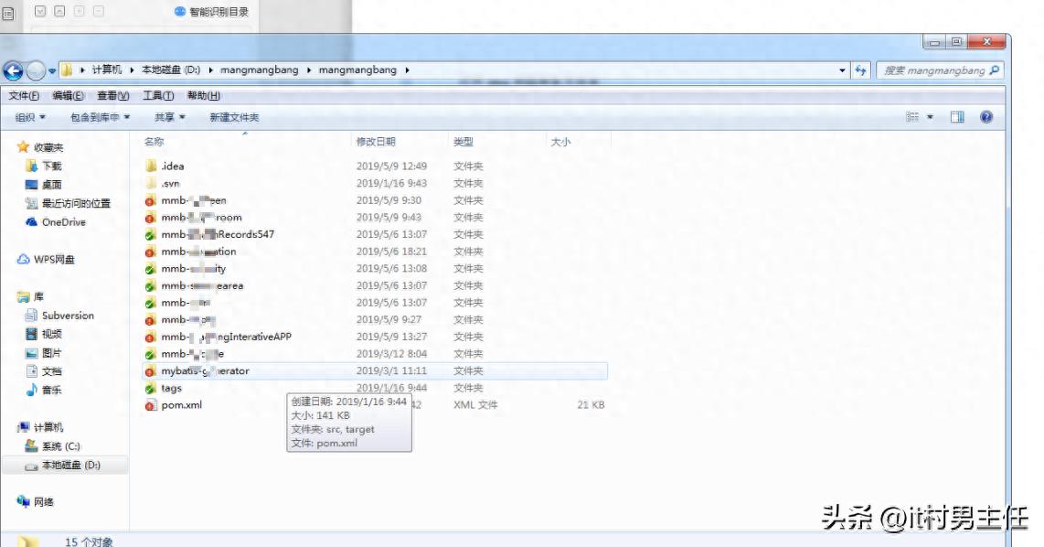Expand the arrow after the last mangmangbang breadcrumb
The width and height of the screenshot is (1044, 547).
click(408, 70)
